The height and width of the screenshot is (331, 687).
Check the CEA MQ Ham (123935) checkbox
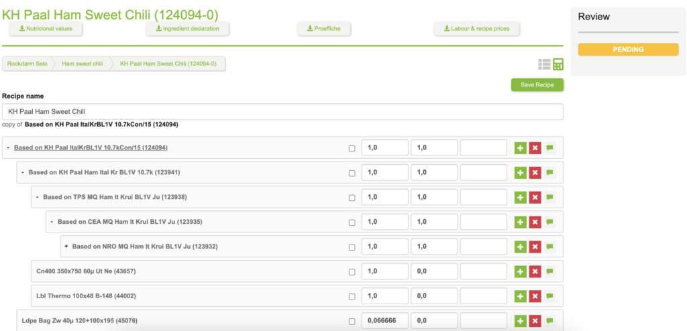[x=352, y=222]
